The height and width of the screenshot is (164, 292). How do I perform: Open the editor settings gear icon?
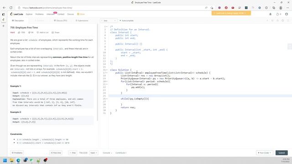point(283,20)
